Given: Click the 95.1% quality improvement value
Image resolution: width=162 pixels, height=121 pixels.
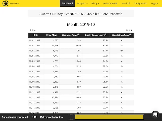Looking at the screenshot, I should coord(105,82).
